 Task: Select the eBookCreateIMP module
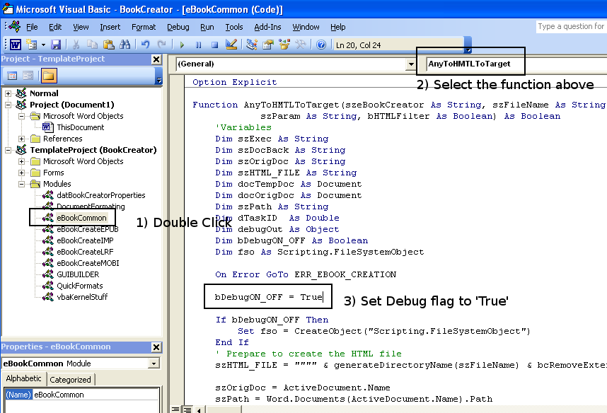pyautogui.click(x=85, y=240)
